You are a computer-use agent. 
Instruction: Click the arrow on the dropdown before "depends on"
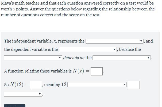click(60, 58)
